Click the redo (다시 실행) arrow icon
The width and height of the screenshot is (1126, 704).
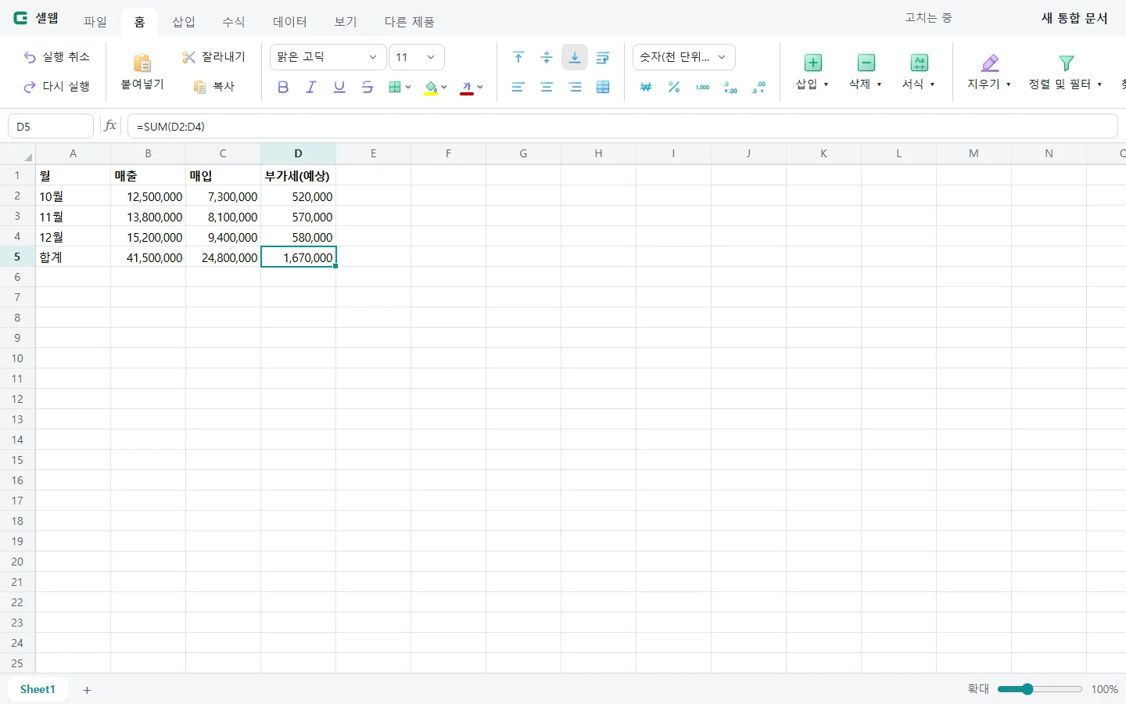[x=30, y=87]
